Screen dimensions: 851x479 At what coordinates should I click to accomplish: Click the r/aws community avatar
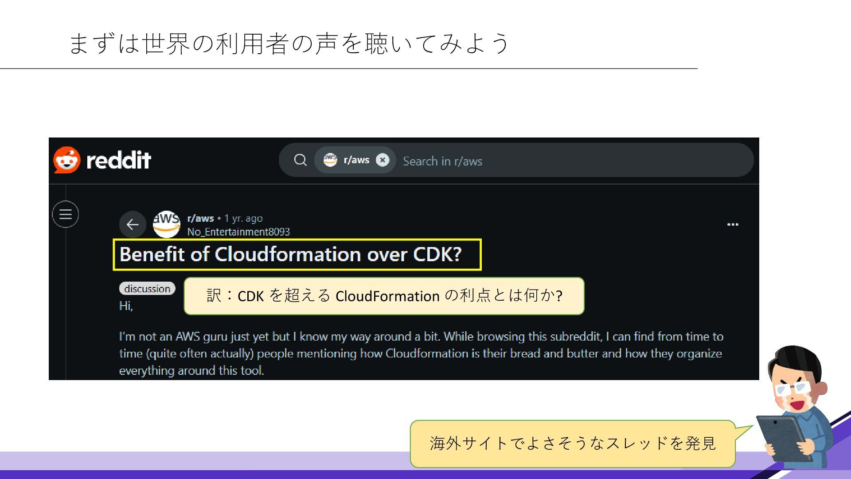pyautogui.click(x=167, y=224)
